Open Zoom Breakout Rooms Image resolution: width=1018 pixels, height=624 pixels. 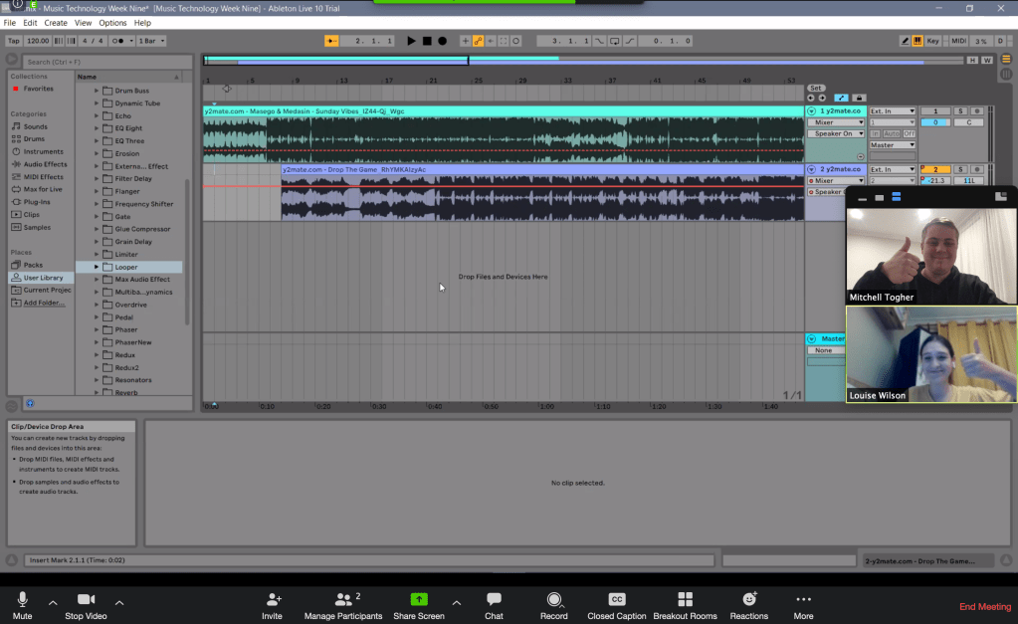click(685, 605)
